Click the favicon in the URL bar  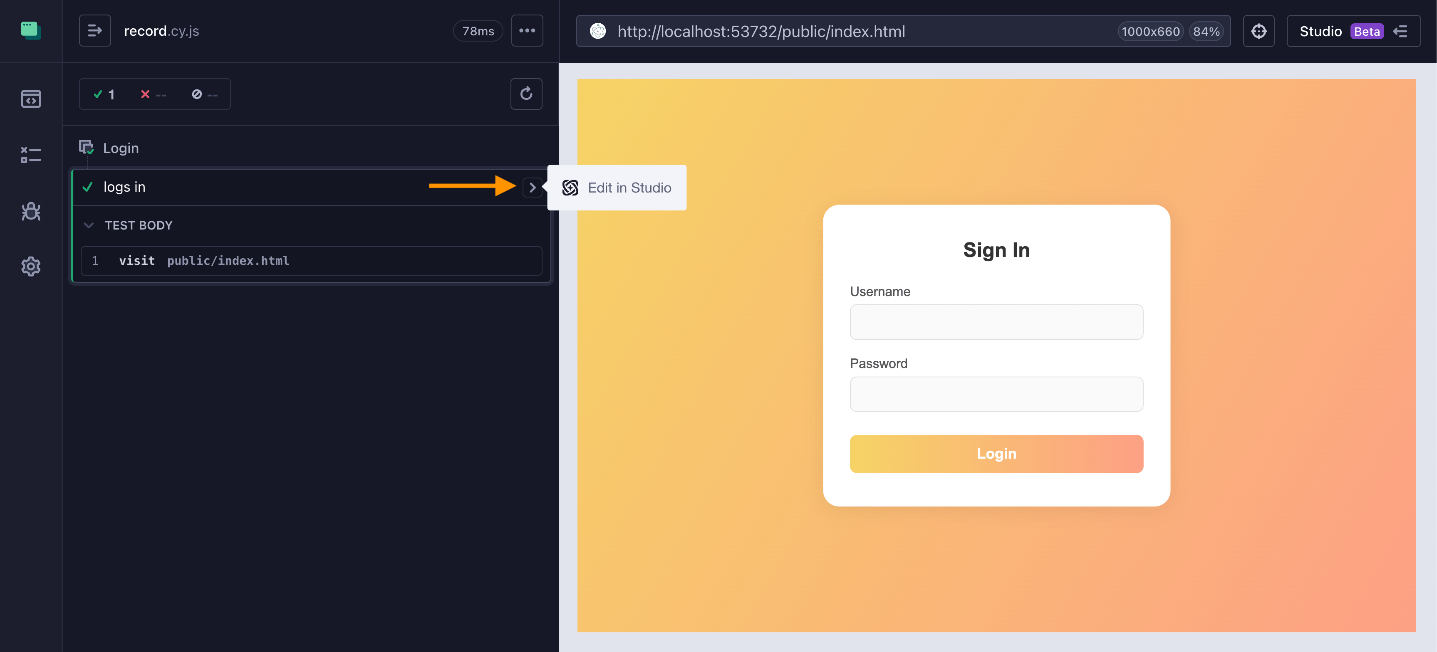click(x=598, y=32)
